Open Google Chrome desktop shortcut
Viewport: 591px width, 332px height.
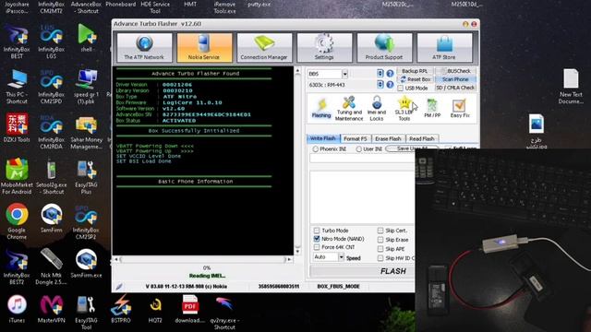pyautogui.click(x=17, y=221)
